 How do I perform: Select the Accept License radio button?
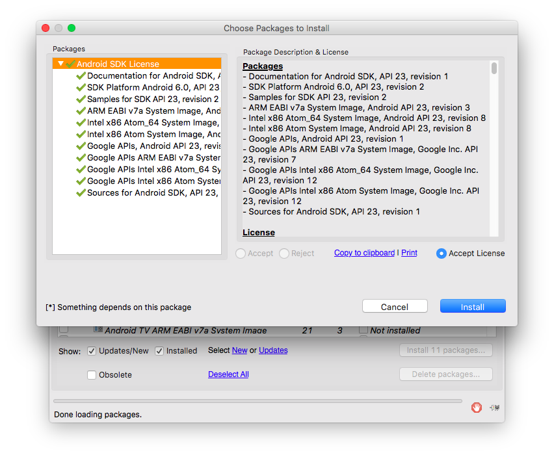tap(442, 253)
